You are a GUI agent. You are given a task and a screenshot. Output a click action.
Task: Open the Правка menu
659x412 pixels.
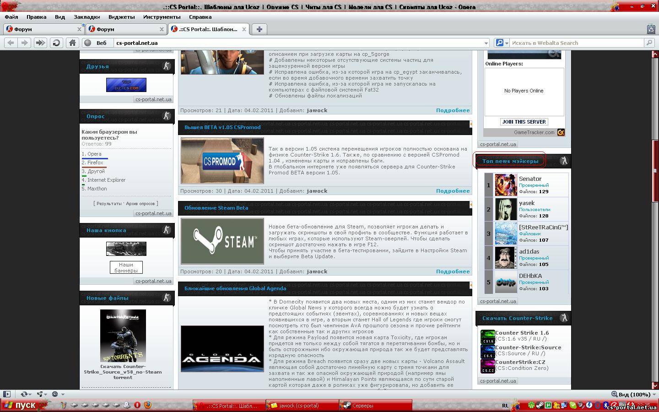[x=36, y=17]
